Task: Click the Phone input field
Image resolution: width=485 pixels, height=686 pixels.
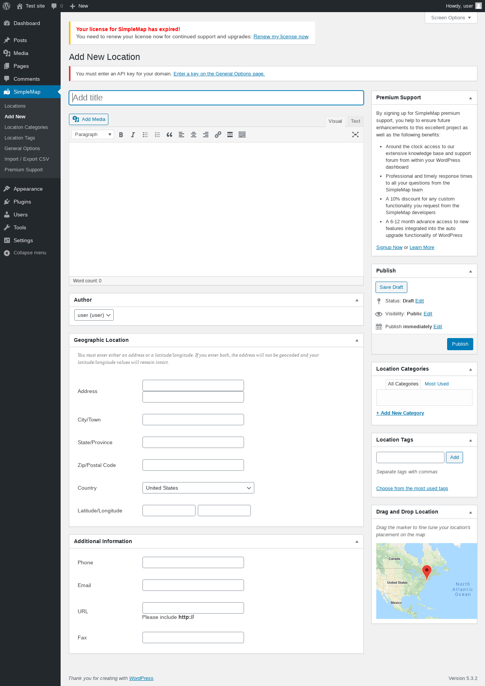Action: click(x=193, y=562)
